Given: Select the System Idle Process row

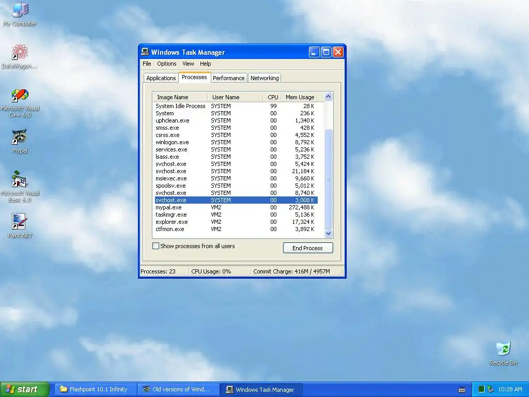Looking at the screenshot, I should click(236, 106).
